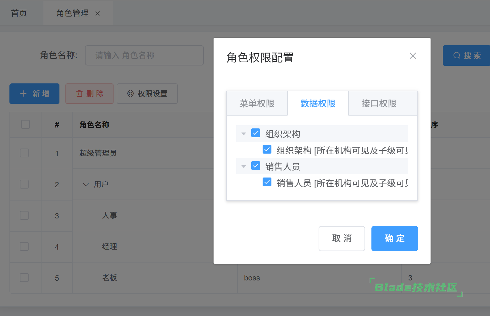Collapse the 组织架构 tree node arrow
This screenshot has width=490, height=316.
point(243,134)
